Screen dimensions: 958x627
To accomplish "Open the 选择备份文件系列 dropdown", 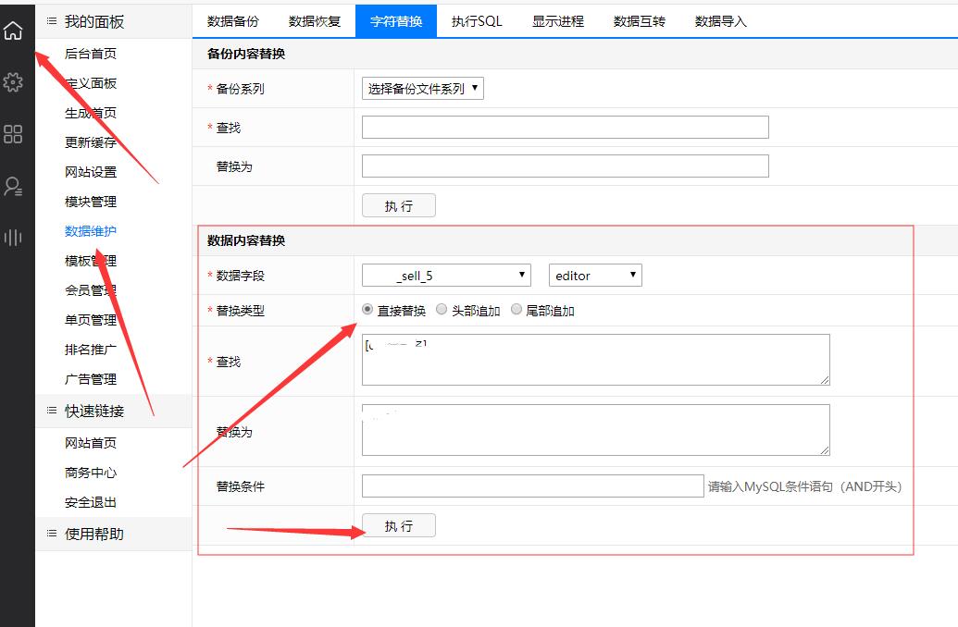I will click(x=422, y=89).
